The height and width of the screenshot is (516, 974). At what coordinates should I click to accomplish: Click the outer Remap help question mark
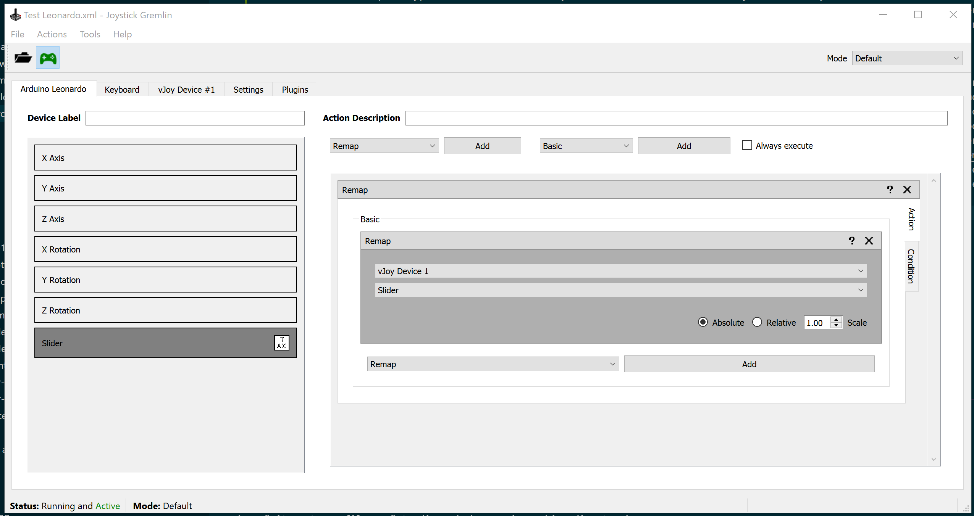tap(890, 190)
